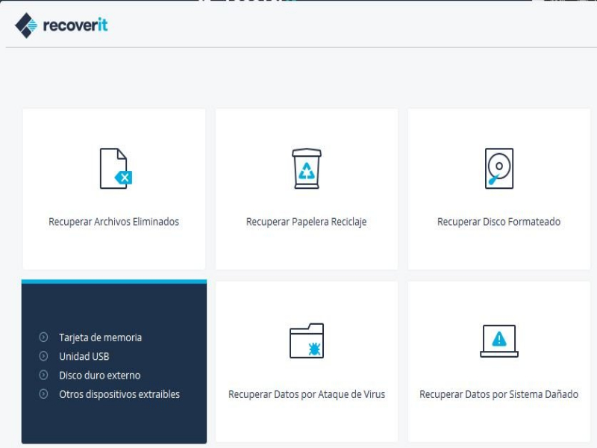Click the recoverit wordmark text
597x448 pixels.
(75, 25)
